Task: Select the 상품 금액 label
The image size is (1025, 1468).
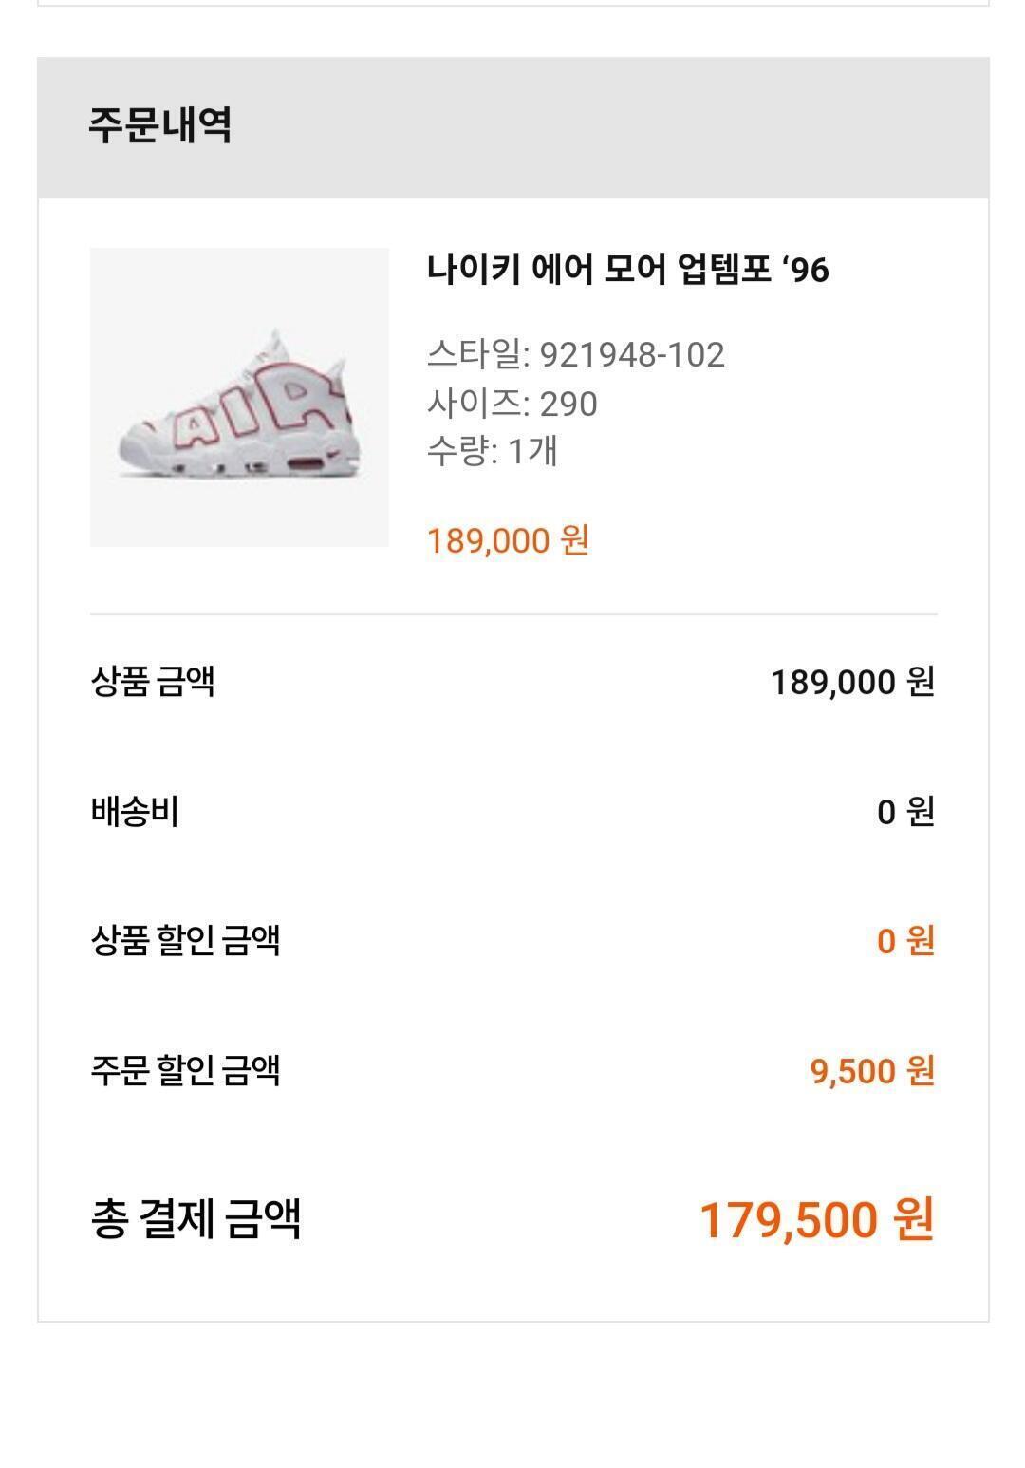Action: point(153,681)
